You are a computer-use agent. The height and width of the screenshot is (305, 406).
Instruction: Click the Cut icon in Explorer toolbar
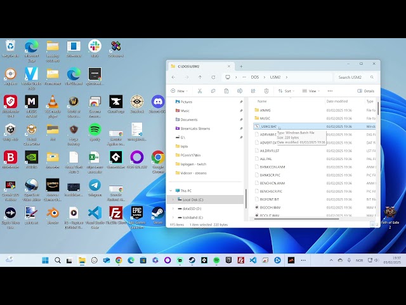pos(200,91)
